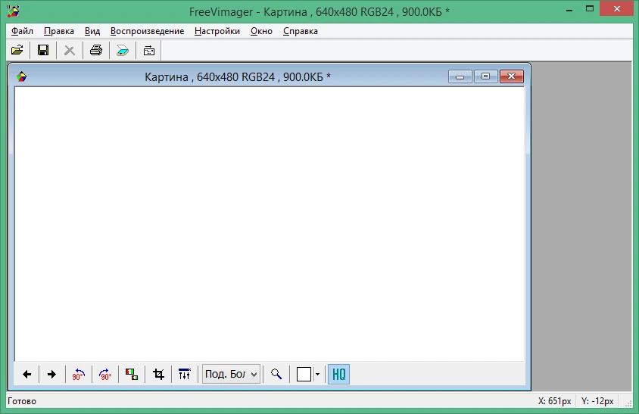Click the white background color swatch
639x414 pixels.
click(x=304, y=374)
